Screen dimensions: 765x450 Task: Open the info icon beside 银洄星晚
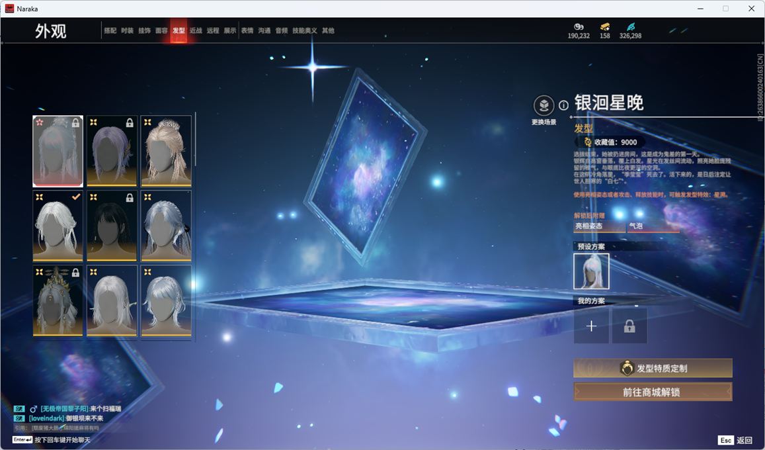tap(563, 105)
